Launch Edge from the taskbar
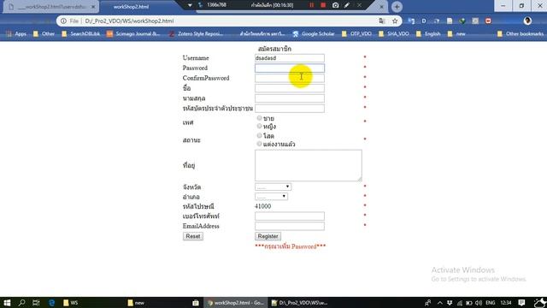The height and width of the screenshot is (308, 547). 51,303
